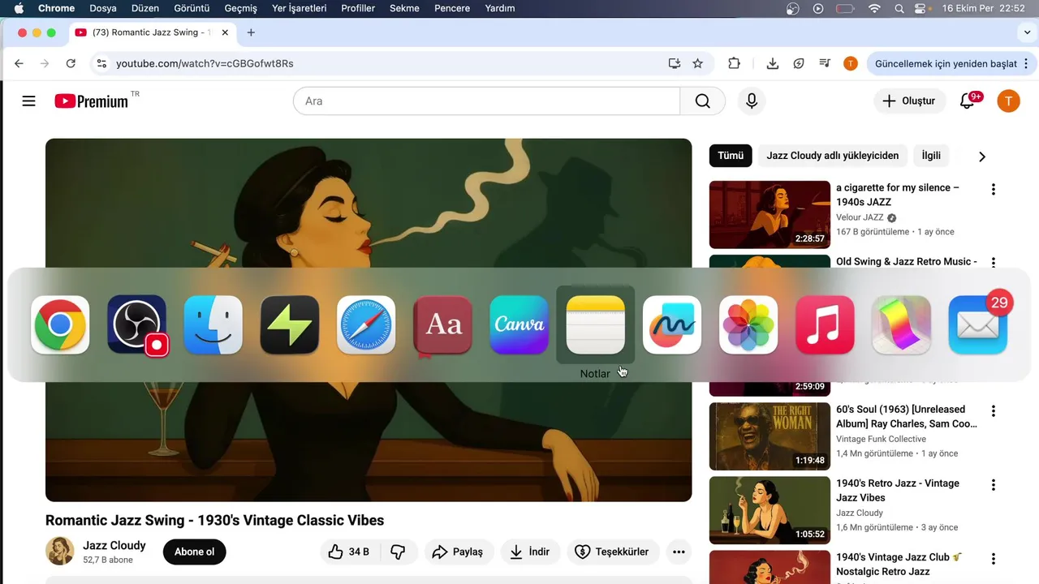Switch to Canva in the app switcher
Image resolution: width=1039 pixels, height=584 pixels.
click(519, 324)
